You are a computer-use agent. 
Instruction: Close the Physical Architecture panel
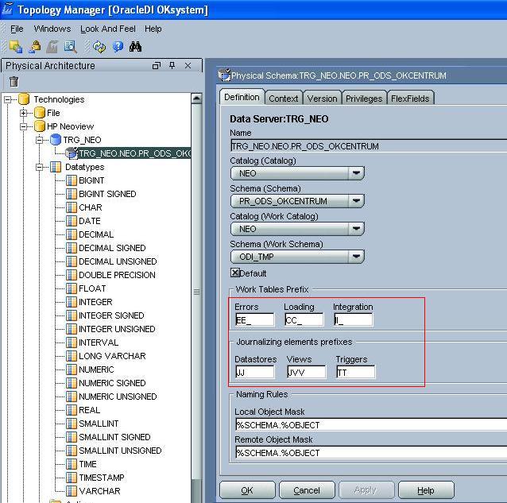188,66
